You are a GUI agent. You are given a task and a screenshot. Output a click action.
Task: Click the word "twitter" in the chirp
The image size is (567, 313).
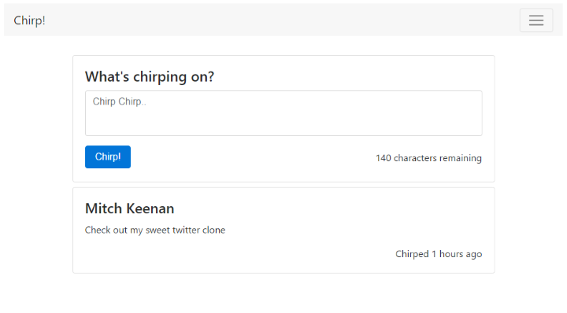(x=186, y=230)
